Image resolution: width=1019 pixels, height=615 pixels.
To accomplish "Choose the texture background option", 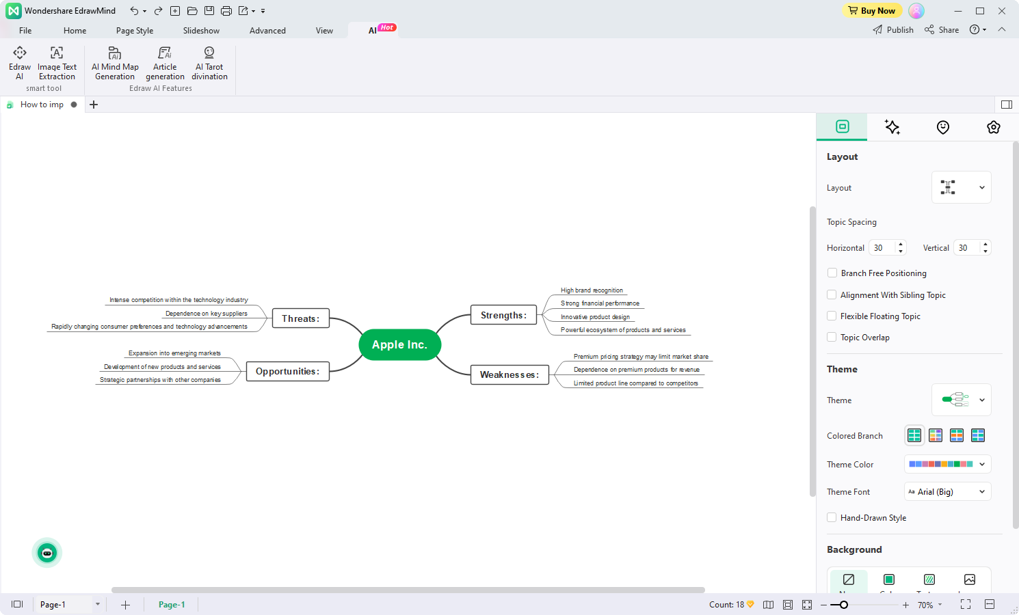I will 929,581.
